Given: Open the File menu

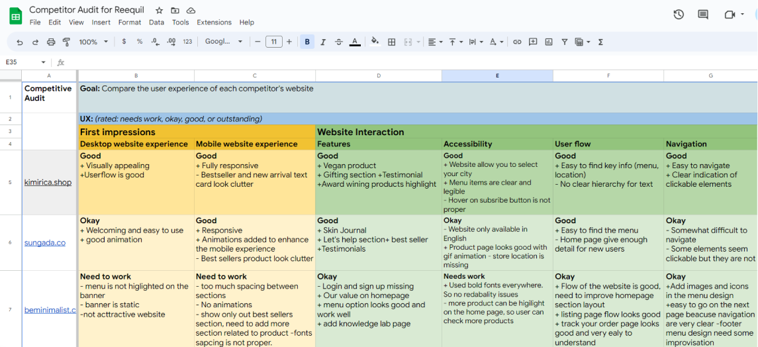Looking at the screenshot, I should (35, 23).
